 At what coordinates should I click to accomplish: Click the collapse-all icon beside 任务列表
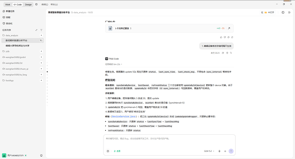pyautogui.click(x=36, y=30)
